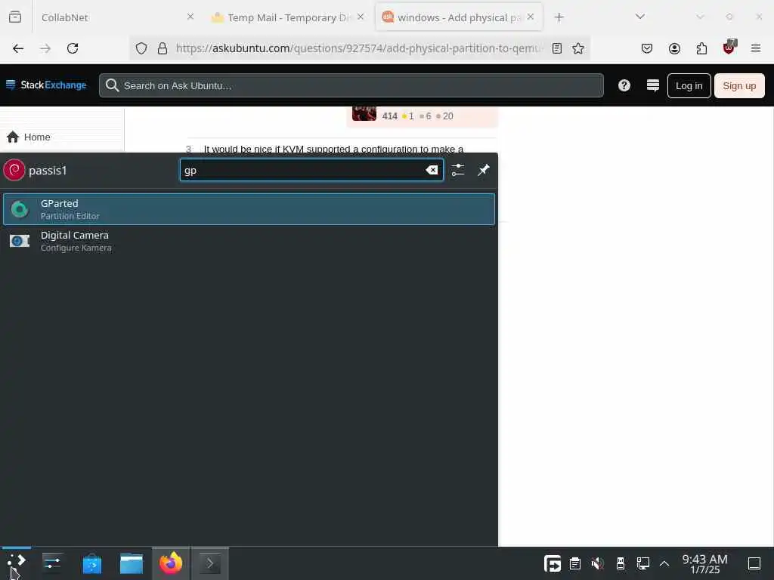Open Firefox extensions puzzle icon
Screen dimensions: 774x580
[701, 48]
